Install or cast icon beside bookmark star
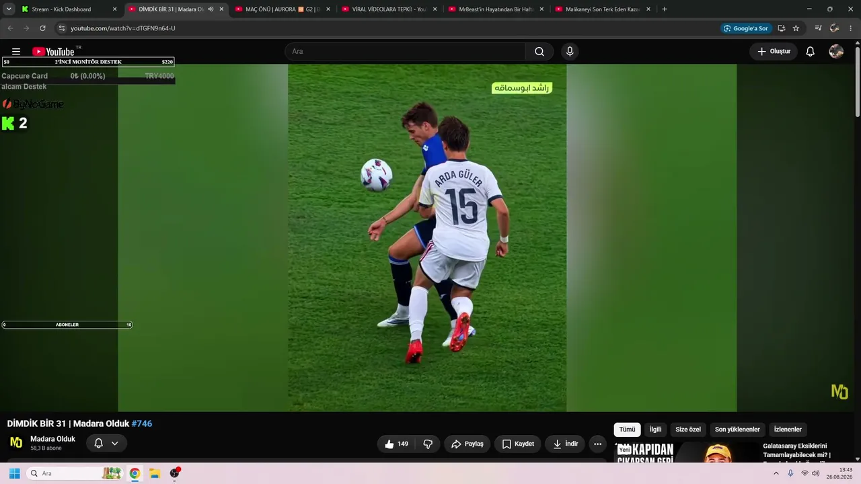The width and height of the screenshot is (861, 484). (x=782, y=28)
